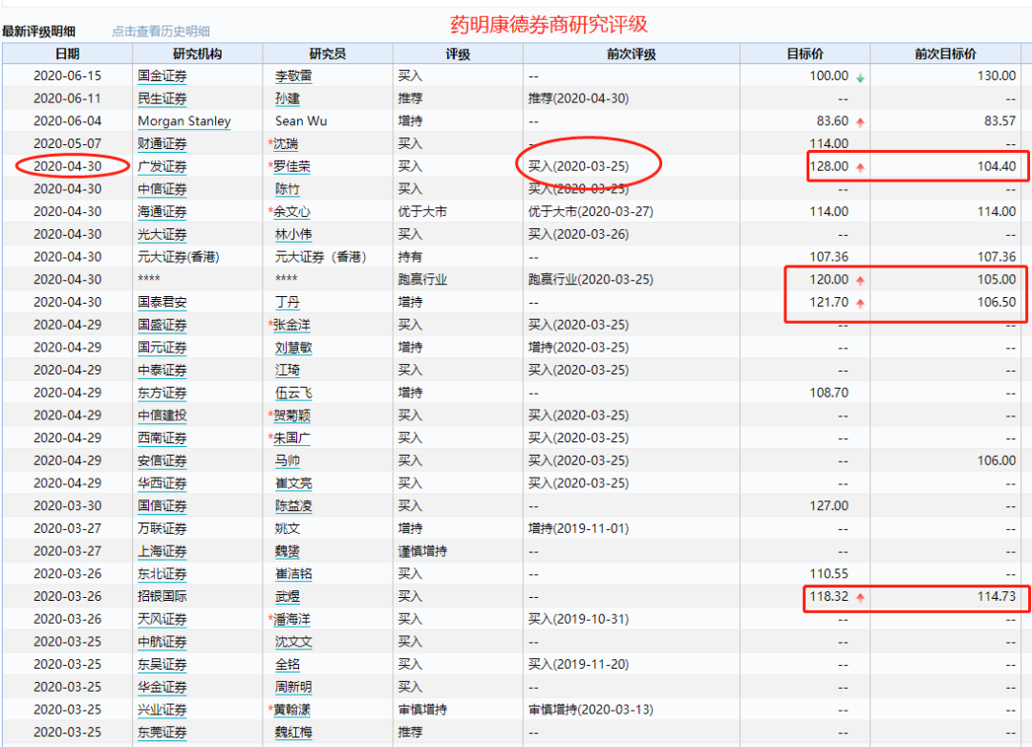Open the 安信证券 institution link
Screen dimensions: 1032x747
tap(161, 460)
